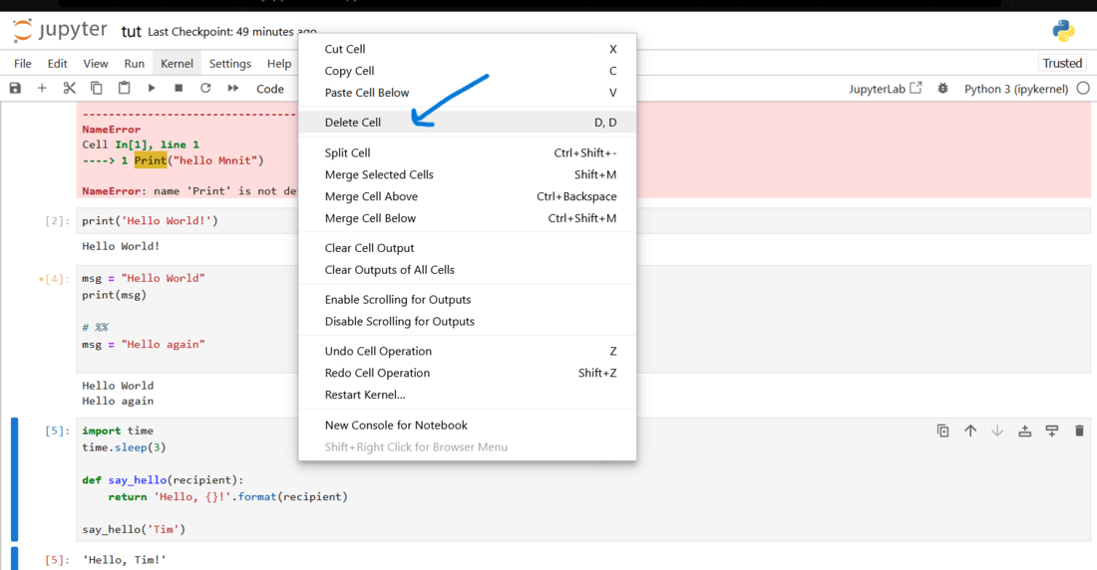Open the cell type Code dropdown
Viewport: 1097px width, 570px height.
pyautogui.click(x=271, y=89)
